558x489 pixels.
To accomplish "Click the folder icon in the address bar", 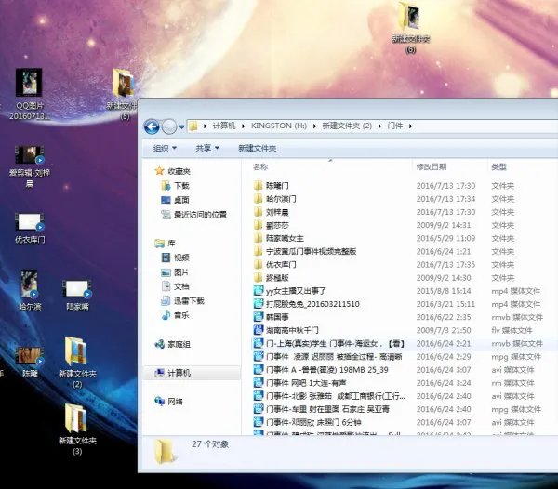I will pos(193,126).
